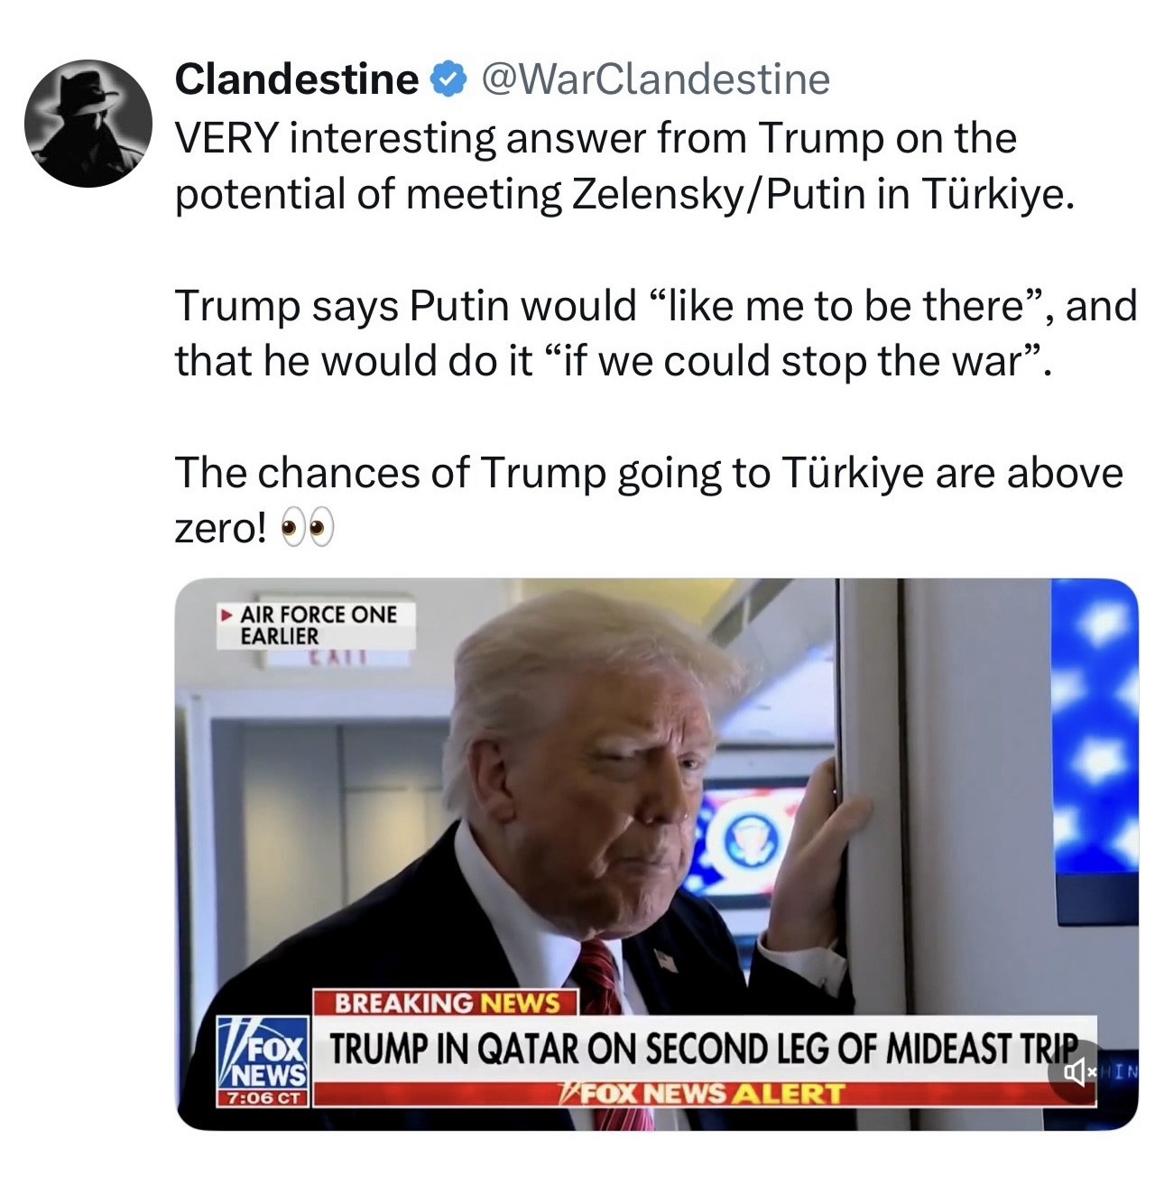
Task: Click the red EXIT sign in video
Action: click(335, 659)
